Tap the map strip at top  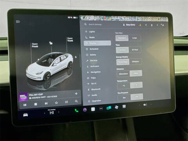[124, 18]
